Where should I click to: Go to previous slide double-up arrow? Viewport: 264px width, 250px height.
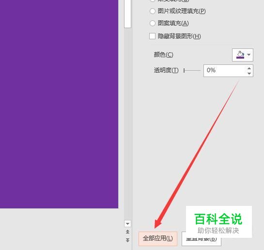pyautogui.click(x=127, y=232)
